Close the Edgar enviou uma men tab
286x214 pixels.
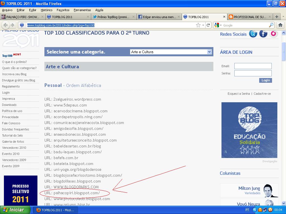tap(179, 17)
